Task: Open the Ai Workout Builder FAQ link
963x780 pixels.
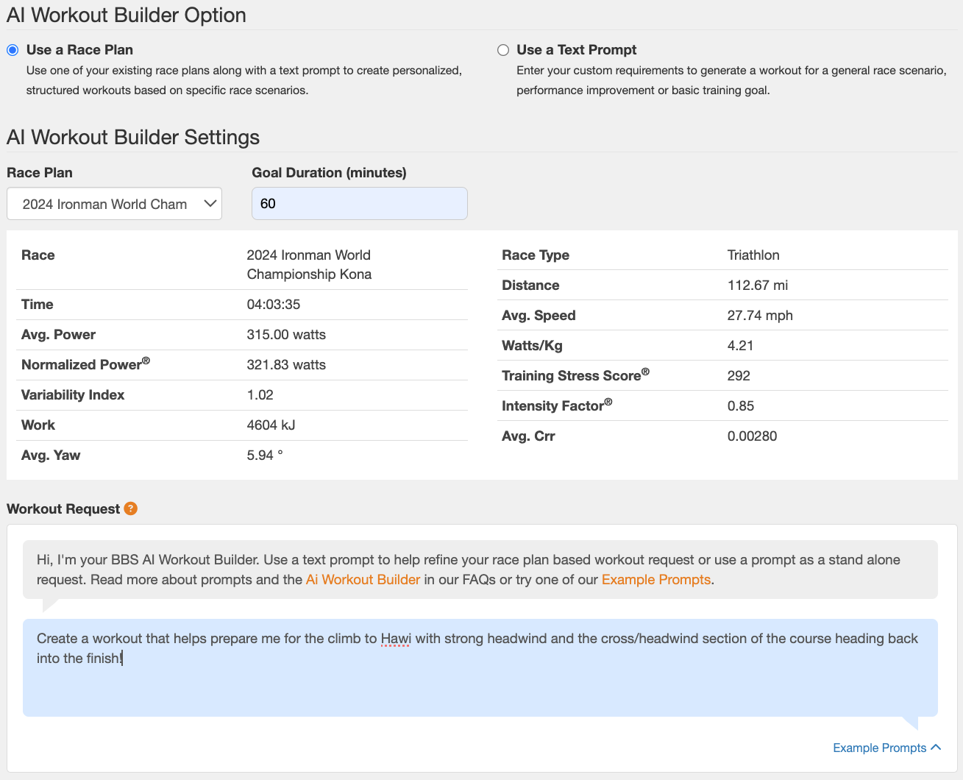Action: (363, 579)
